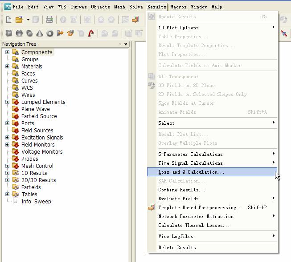Open the Solve menu

(x=136, y=7)
